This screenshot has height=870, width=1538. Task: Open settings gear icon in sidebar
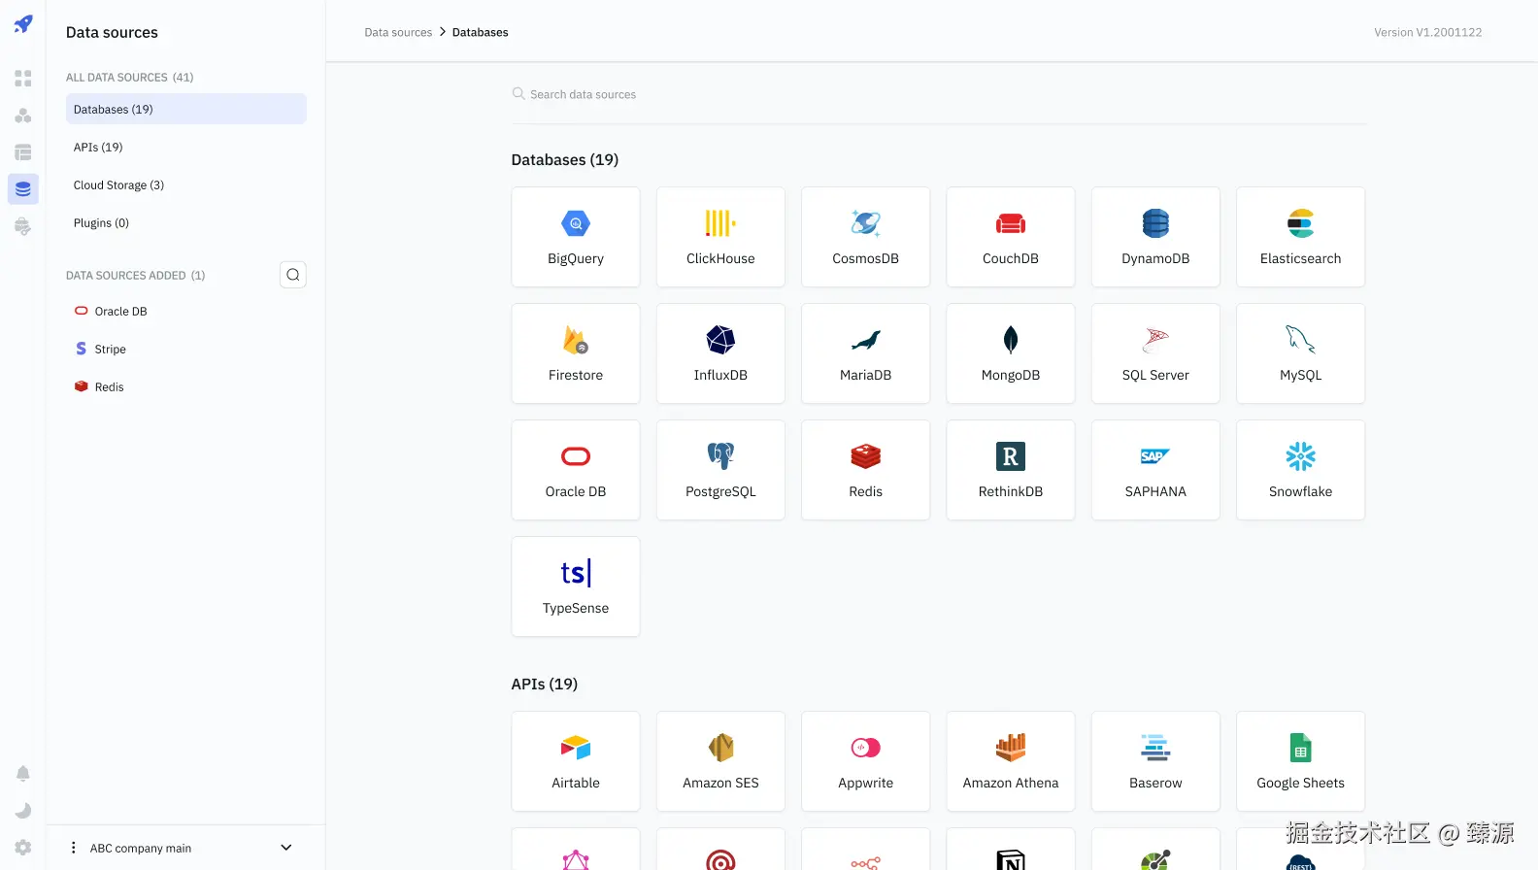23,848
